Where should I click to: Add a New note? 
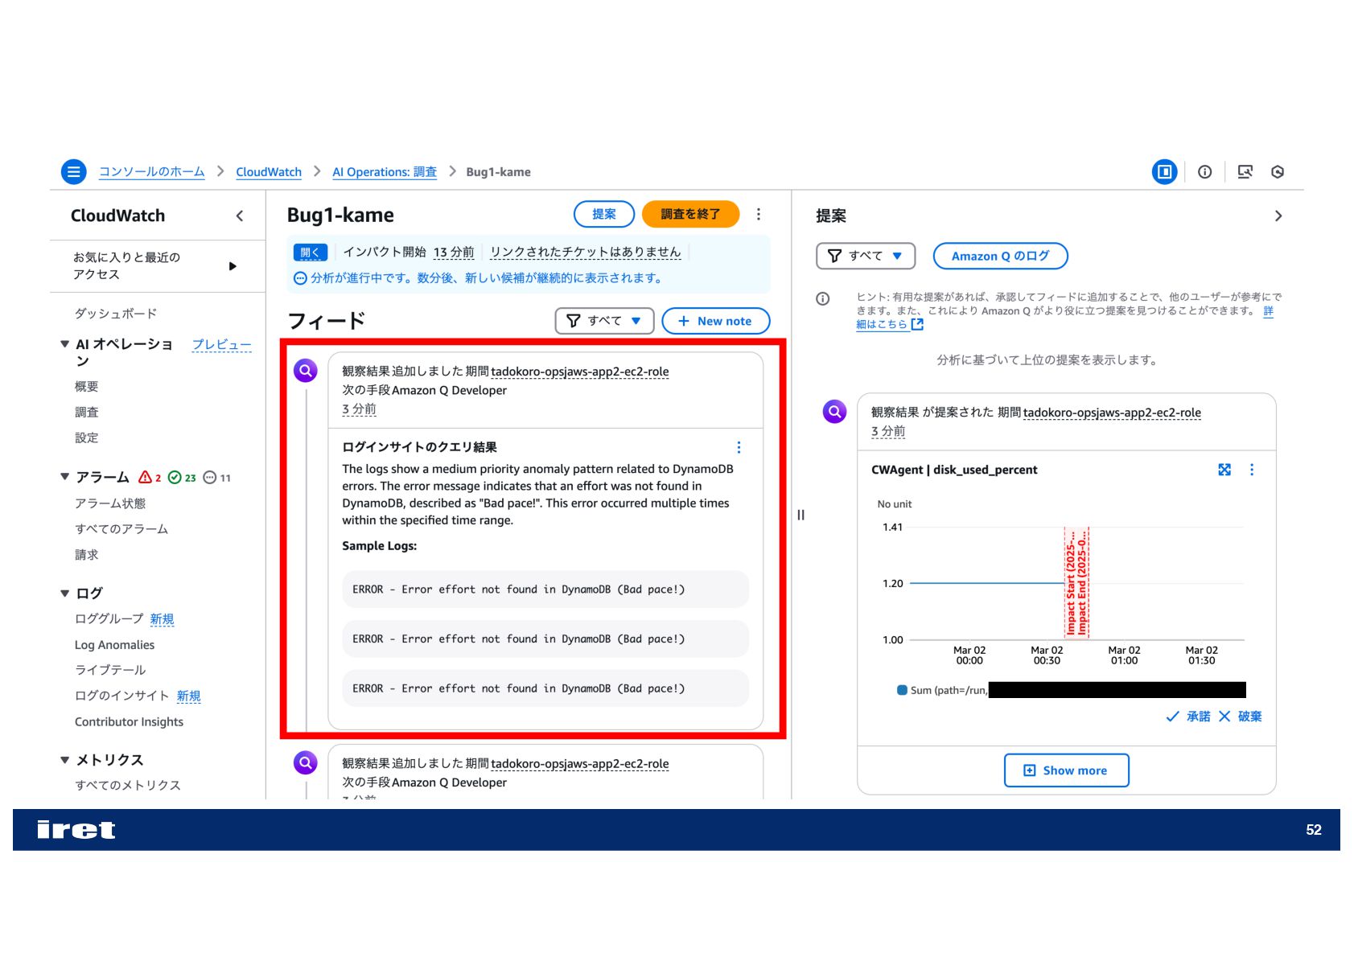pos(715,321)
